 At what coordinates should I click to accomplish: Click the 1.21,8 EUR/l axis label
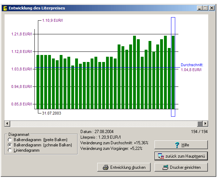click(x=21, y=34)
